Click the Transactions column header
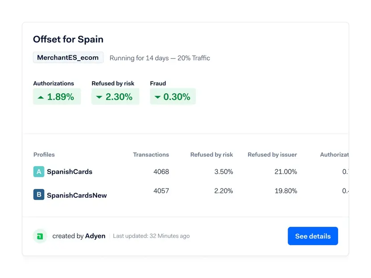The height and width of the screenshot is (278, 371). [151, 155]
